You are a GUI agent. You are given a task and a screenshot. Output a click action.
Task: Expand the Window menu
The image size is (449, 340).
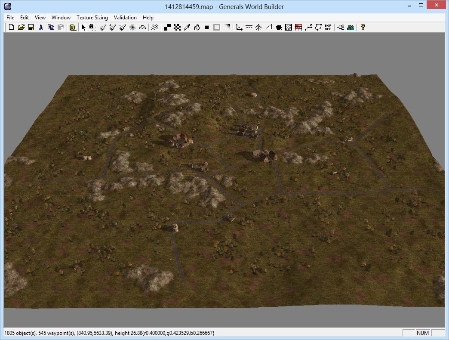coord(61,18)
